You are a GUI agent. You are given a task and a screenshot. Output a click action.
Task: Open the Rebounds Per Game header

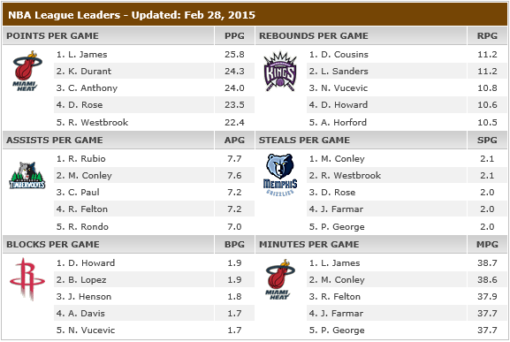point(314,35)
